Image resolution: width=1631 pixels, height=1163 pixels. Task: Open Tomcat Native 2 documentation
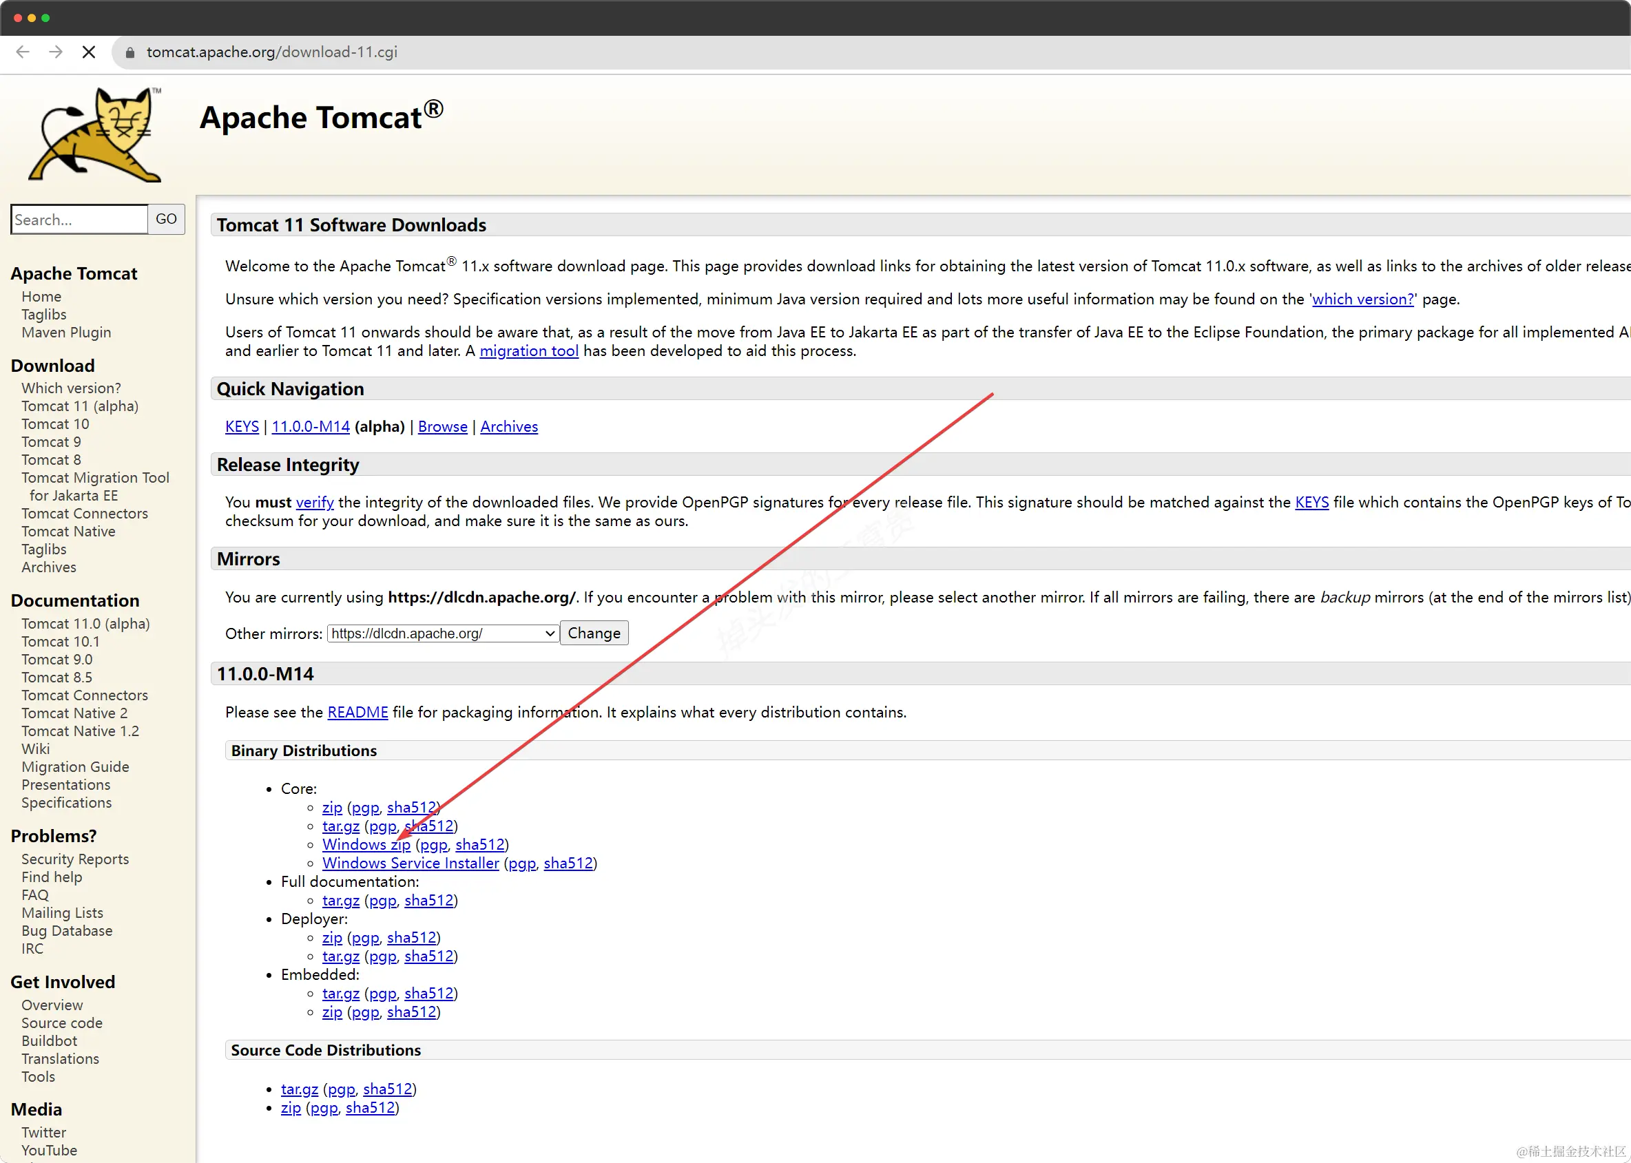point(74,713)
